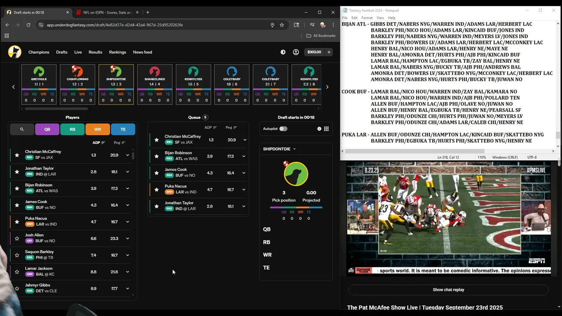
Task: Click Show chat replay button
Action: tap(448, 290)
